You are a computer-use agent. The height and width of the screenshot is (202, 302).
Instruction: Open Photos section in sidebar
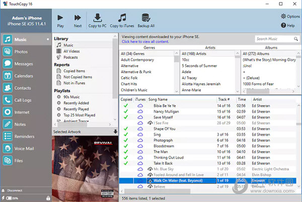26,52
